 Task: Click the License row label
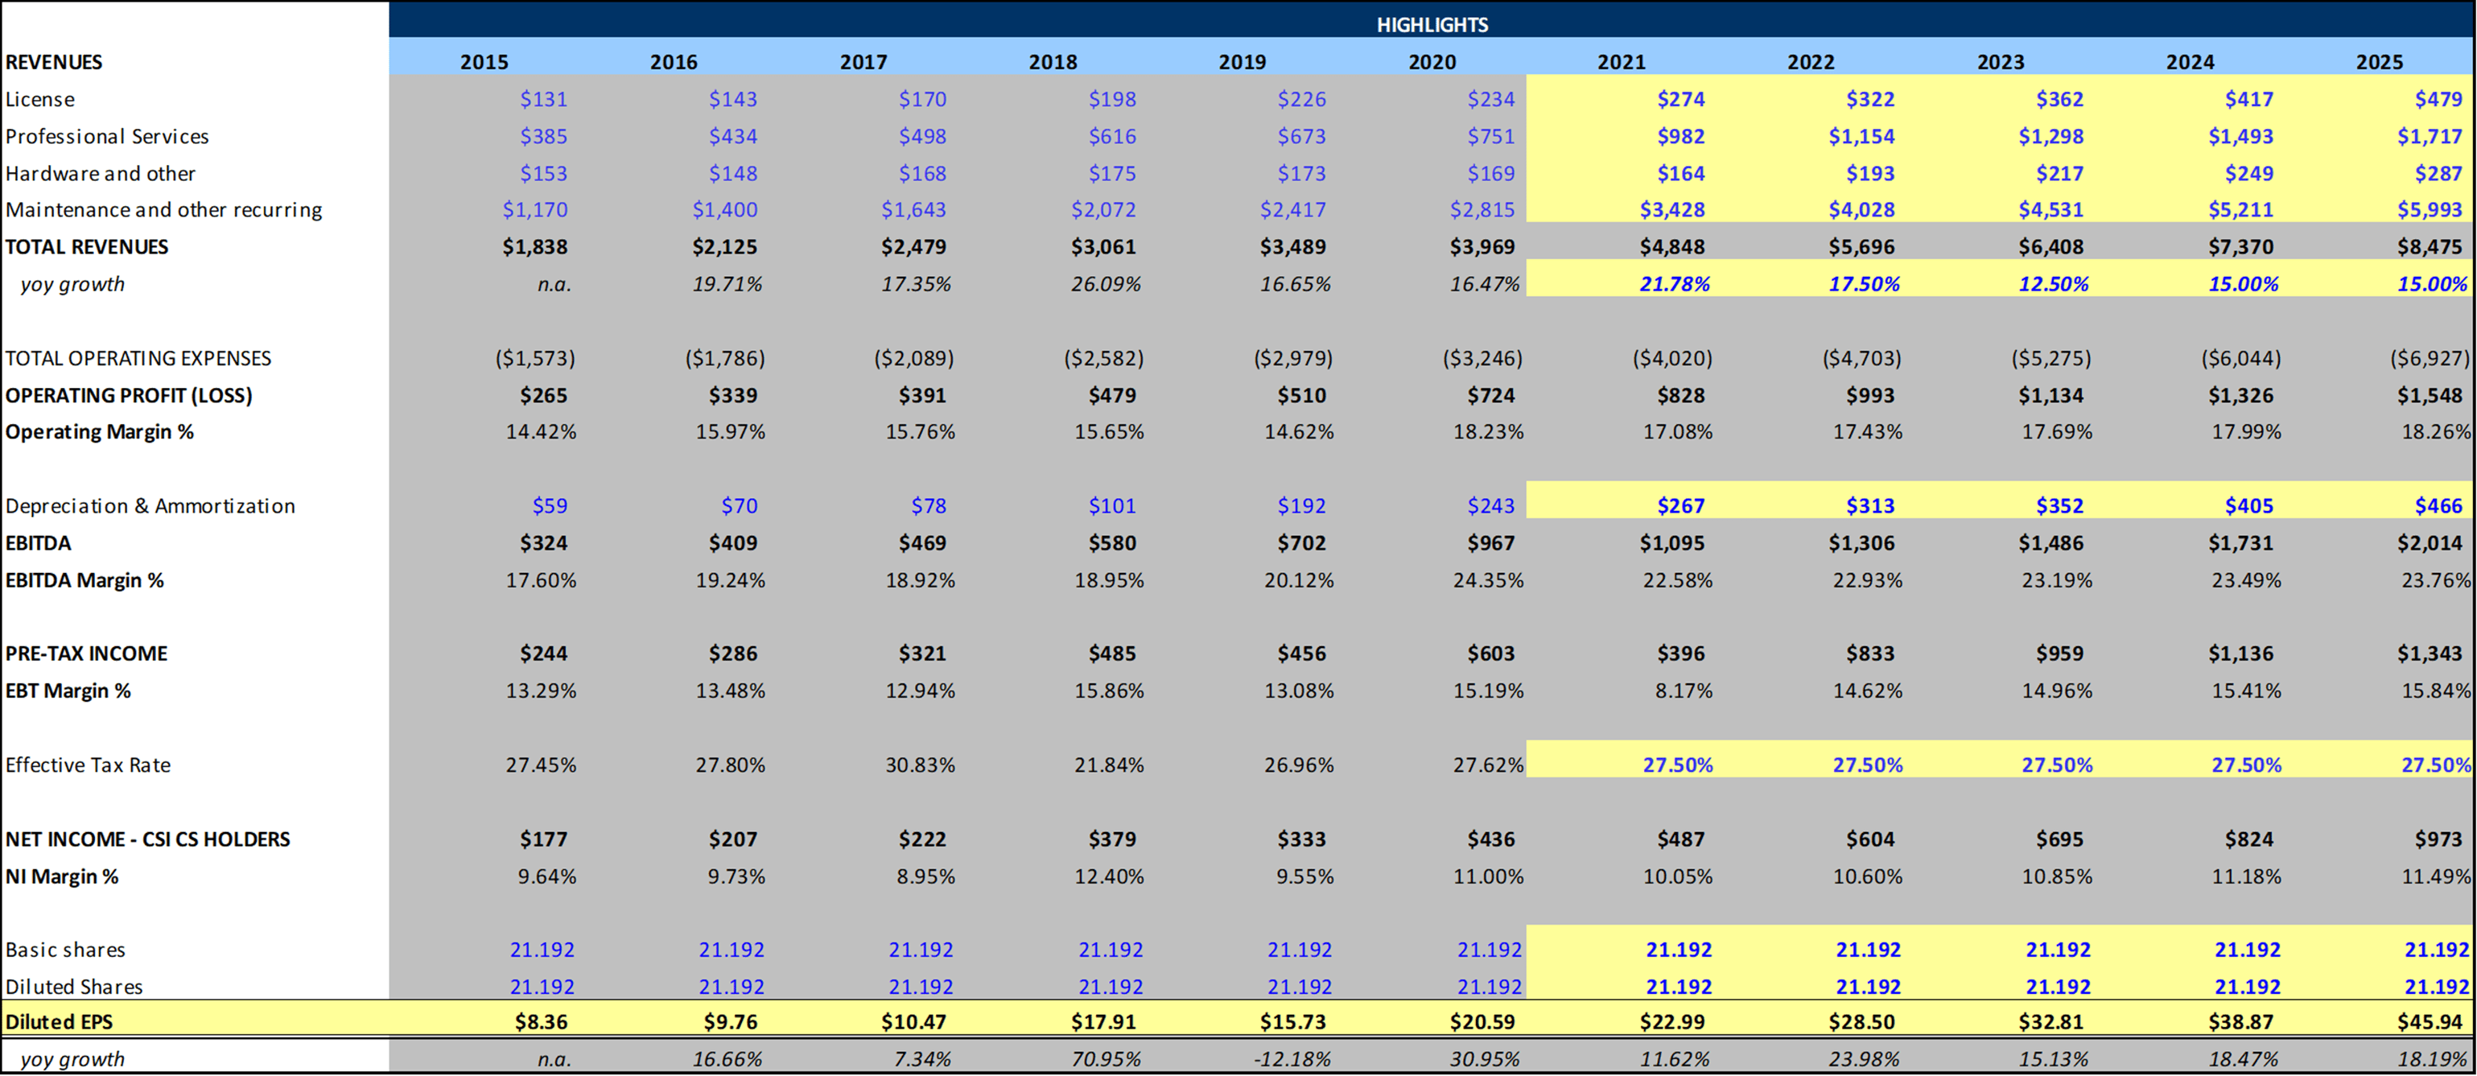pyautogui.click(x=39, y=99)
